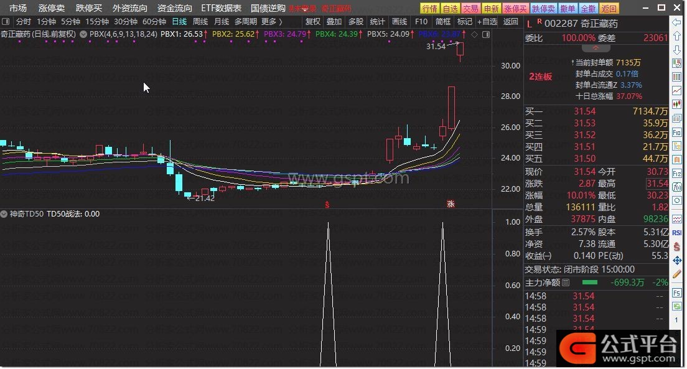687x369 pixels.
Task: Click the RSI indicator sidebar icon
Action: coord(676,233)
